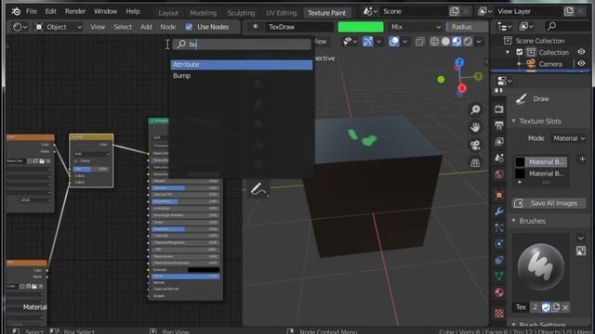Toggle camera view icon
595x334 pixels.
(475, 146)
